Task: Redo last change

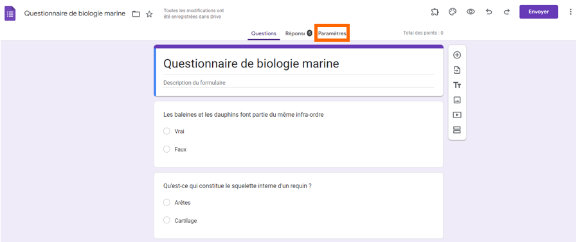Action: (507, 12)
